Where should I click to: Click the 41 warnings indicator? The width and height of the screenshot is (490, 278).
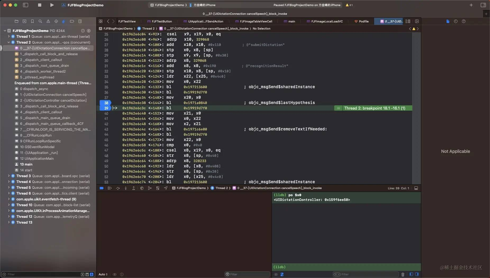click(x=349, y=5)
